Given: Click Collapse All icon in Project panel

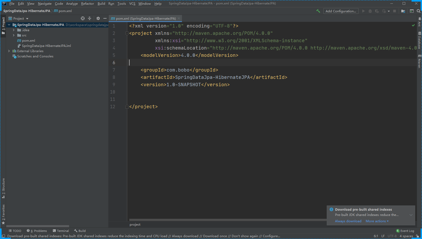Looking at the screenshot, I should (90, 18).
